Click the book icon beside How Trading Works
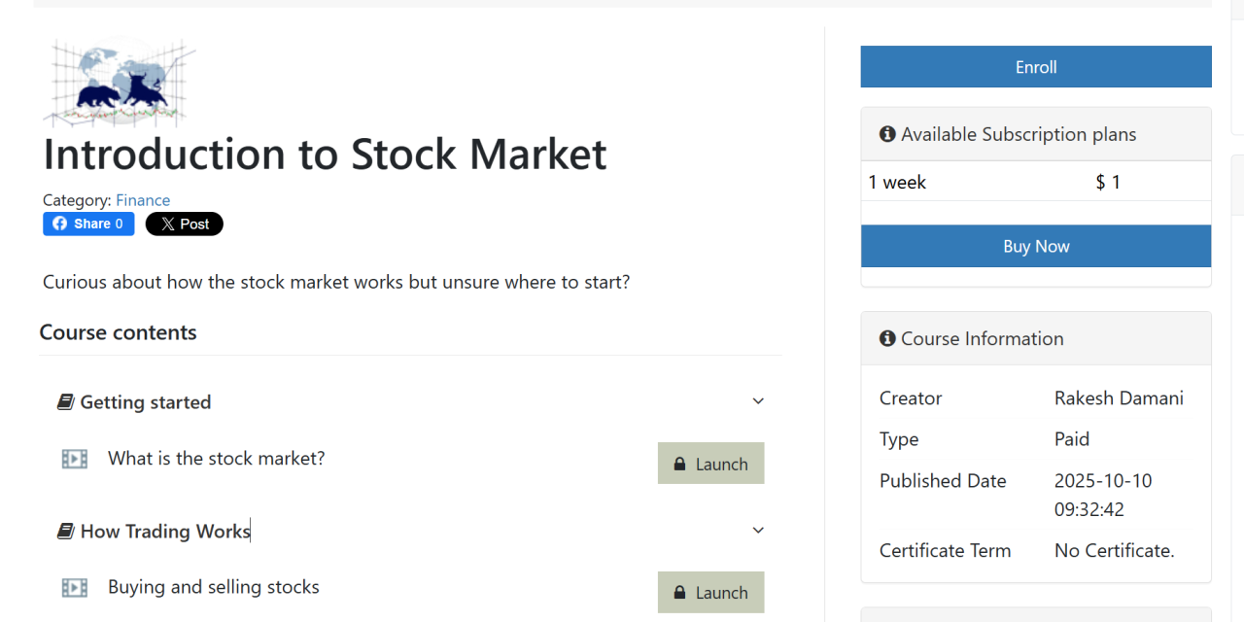Screen dimensions: 1244x622 66,532
